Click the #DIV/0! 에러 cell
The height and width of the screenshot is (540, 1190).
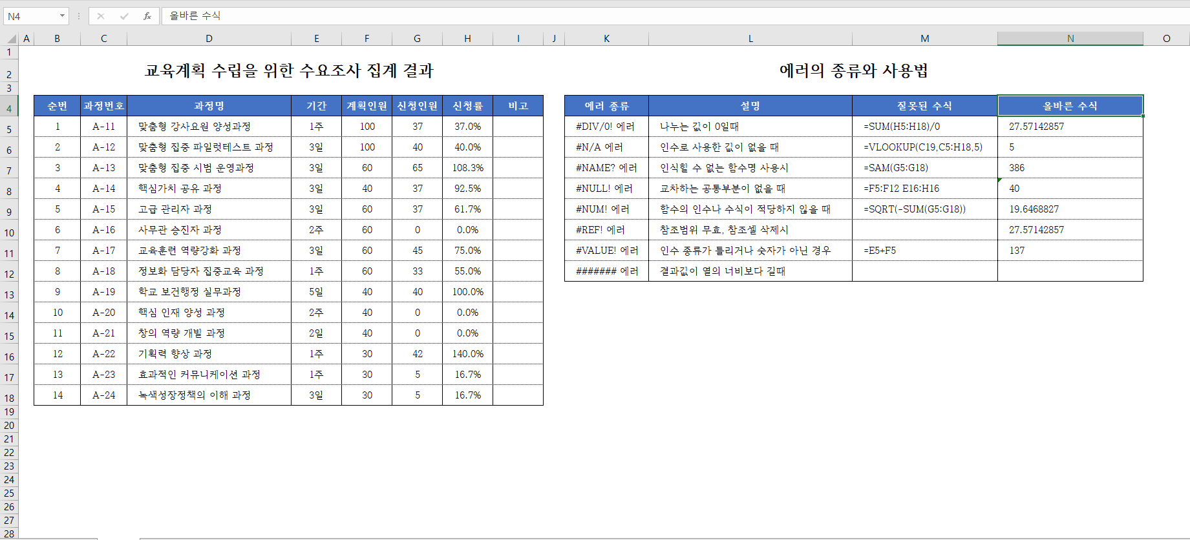pos(606,127)
